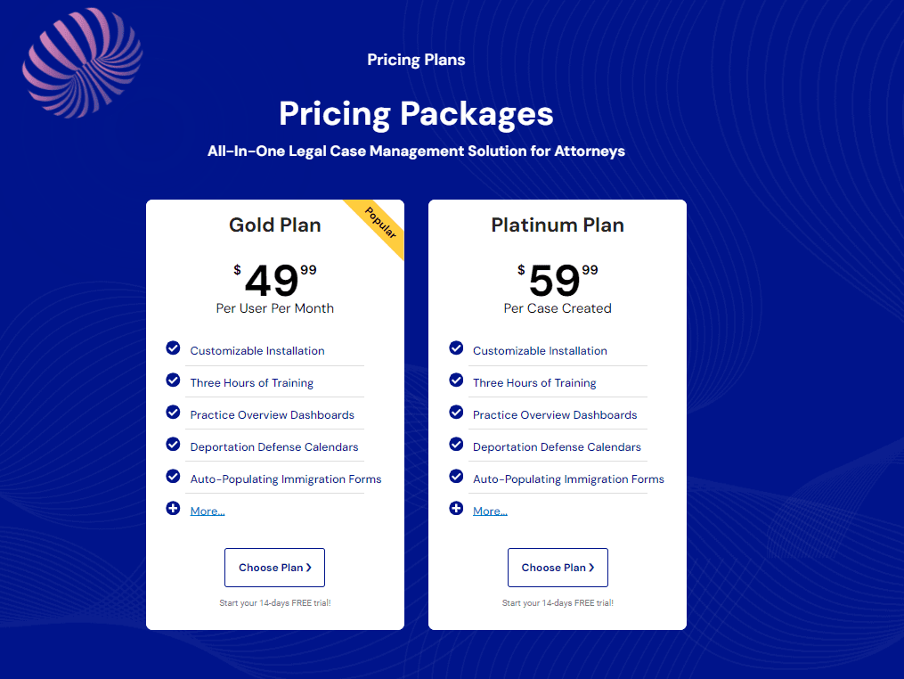
Task: Open the Gold Plan More... link
Action: pos(208,511)
